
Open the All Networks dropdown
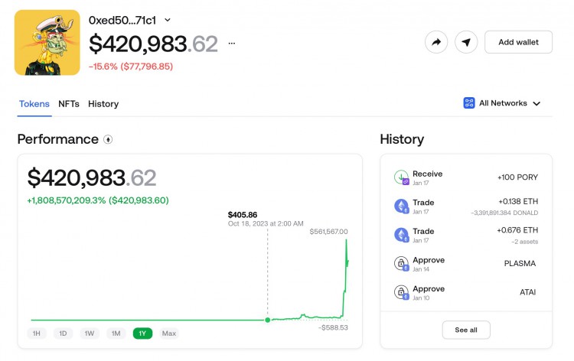(x=502, y=103)
